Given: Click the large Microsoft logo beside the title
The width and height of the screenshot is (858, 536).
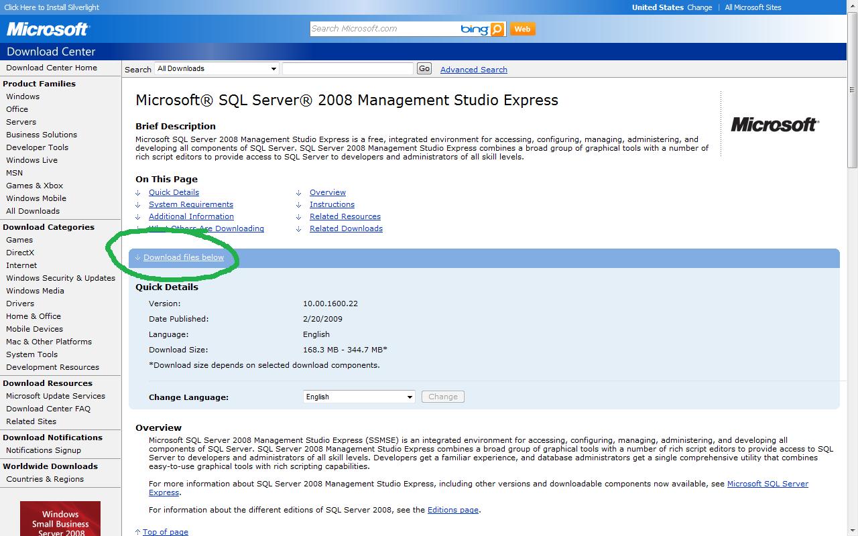Looking at the screenshot, I should pyautogui.click(x=774, y=125).
